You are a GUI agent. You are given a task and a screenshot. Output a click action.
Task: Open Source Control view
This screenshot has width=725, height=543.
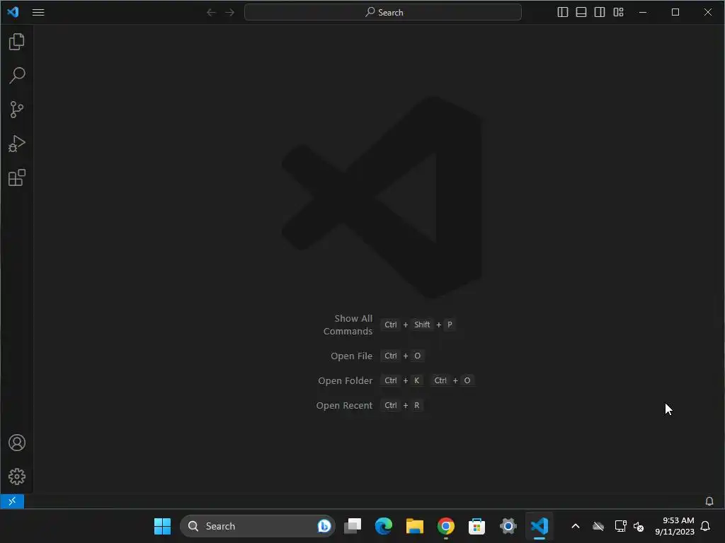click(17, 110)
